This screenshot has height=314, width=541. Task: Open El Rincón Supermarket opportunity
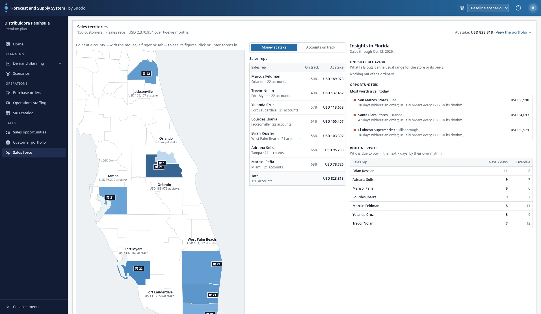(x=441, y=133)
